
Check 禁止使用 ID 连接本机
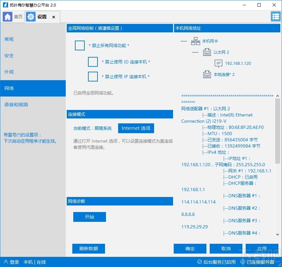(x=93, y=62)
